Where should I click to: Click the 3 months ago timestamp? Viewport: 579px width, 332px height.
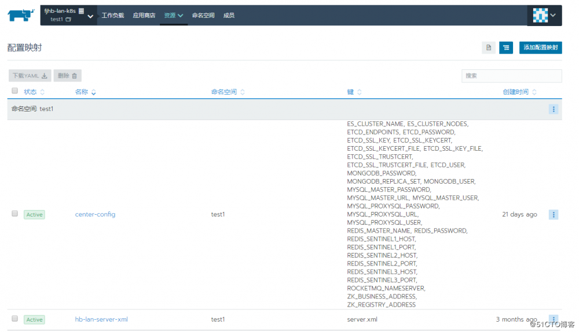[x=516, y=319]
